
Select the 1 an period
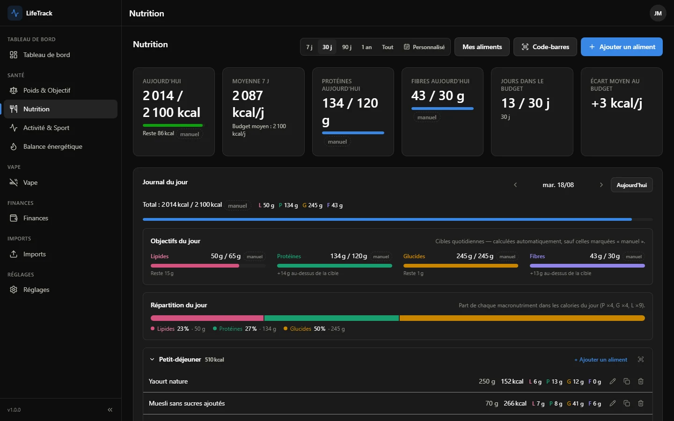(366, 47)
